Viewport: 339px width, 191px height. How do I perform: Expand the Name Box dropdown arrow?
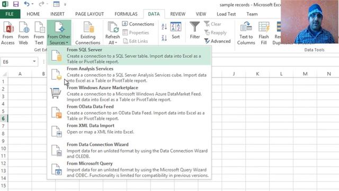(x=34, y=62)
